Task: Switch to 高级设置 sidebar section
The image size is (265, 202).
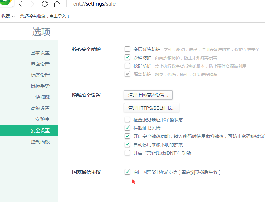Action: point(40,108)
